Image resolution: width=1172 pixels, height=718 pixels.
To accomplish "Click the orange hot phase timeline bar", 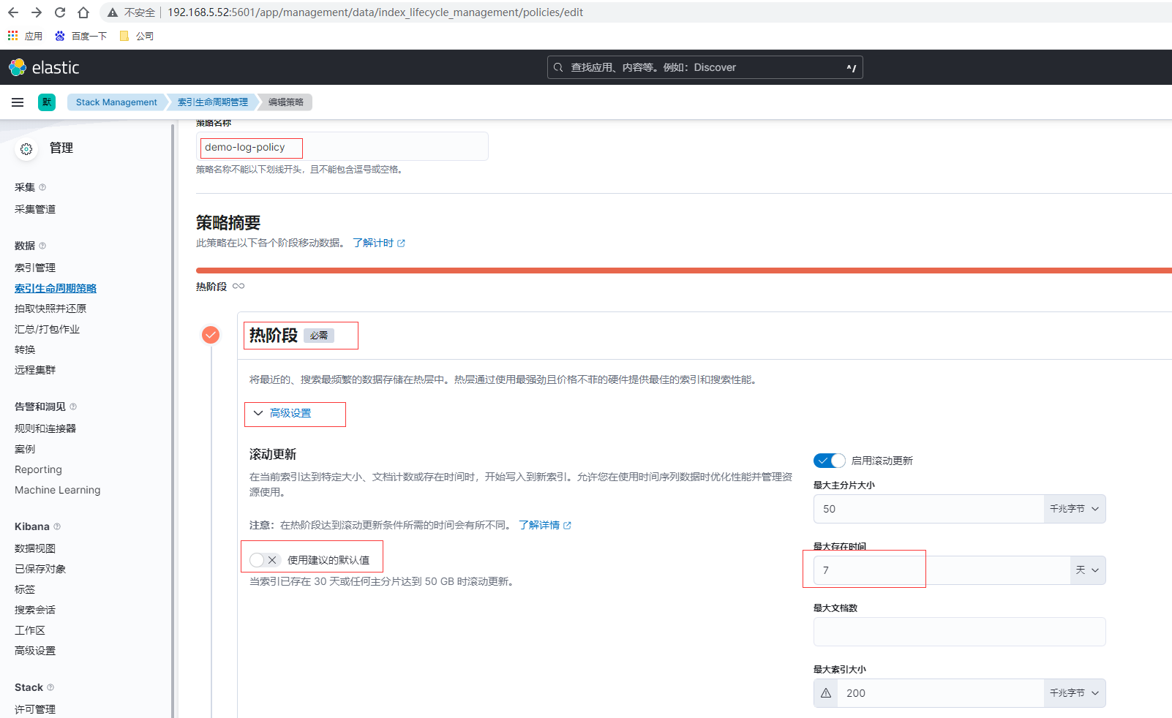I will tap(683, 271).
